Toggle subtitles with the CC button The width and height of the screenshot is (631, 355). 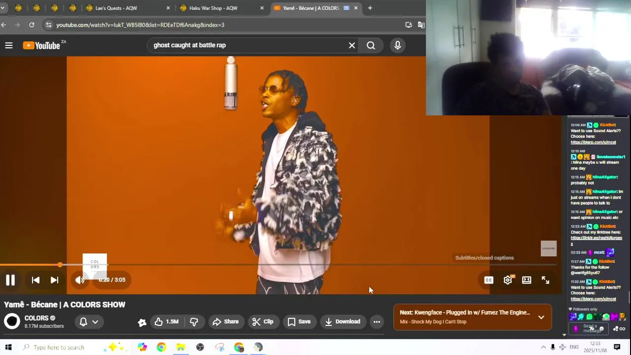(489, 280)
